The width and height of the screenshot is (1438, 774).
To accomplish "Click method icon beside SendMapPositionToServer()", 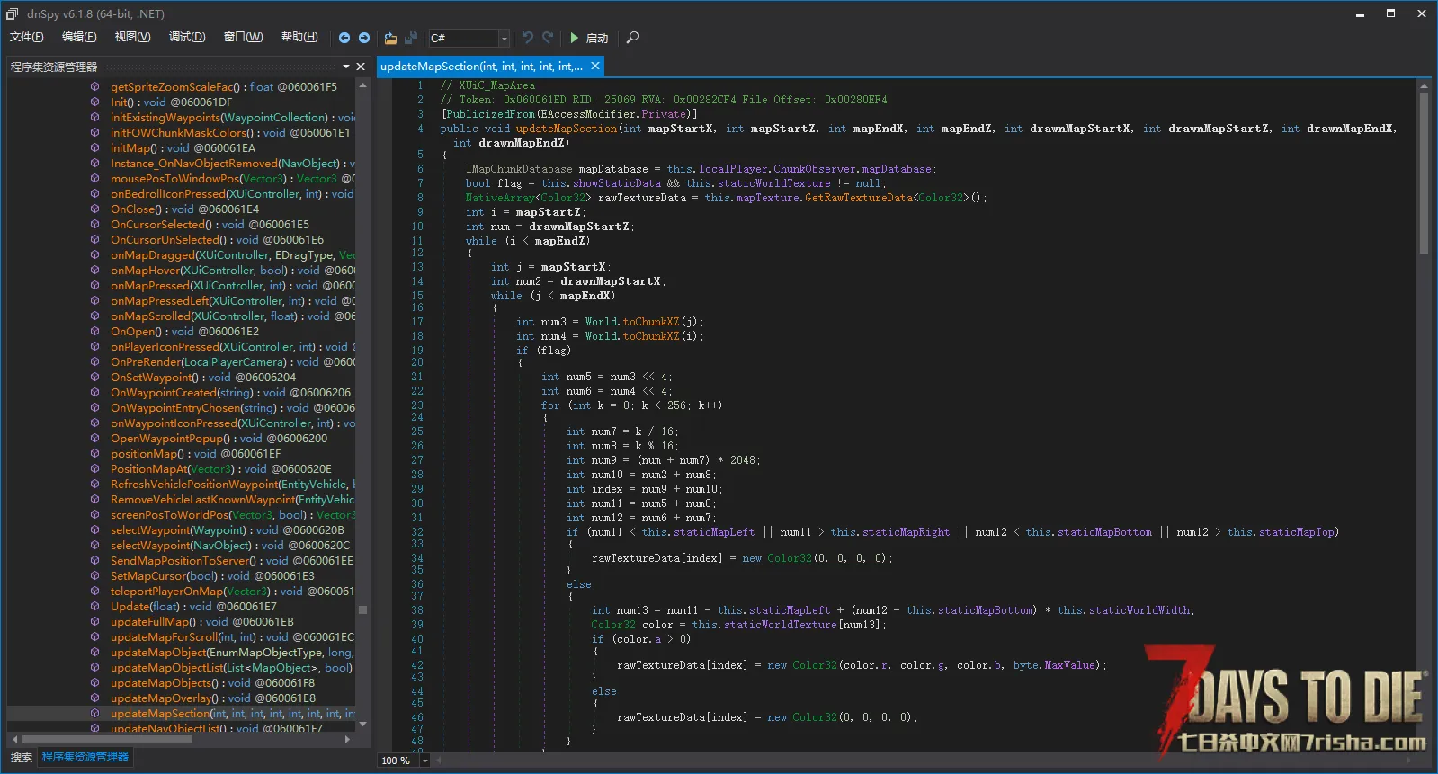I will [94, 560].
